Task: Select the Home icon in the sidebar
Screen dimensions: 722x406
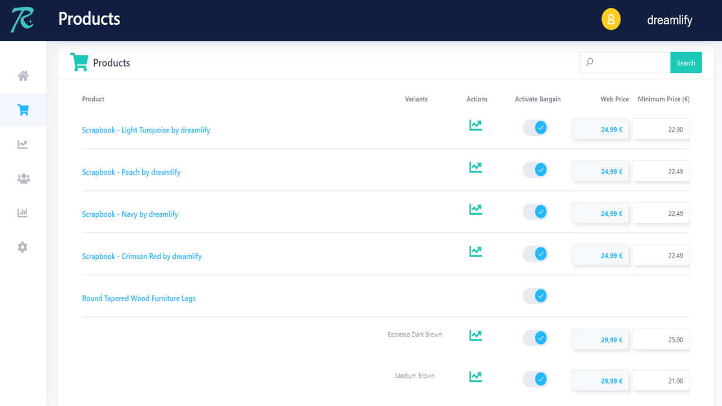Action: [23, 76]
